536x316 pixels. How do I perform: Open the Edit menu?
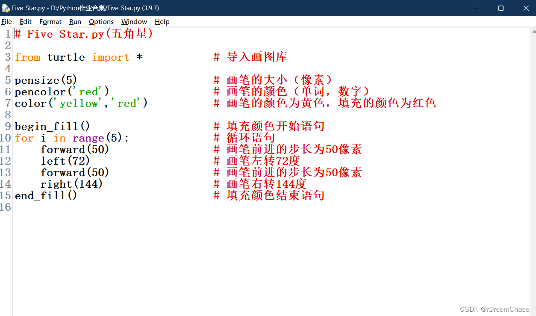(26, 21)
